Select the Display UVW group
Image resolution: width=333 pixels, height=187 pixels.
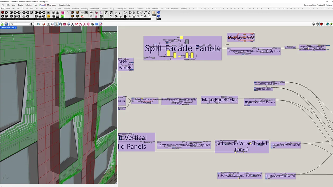coord(241,37)
